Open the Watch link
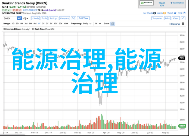 point(170,13)
